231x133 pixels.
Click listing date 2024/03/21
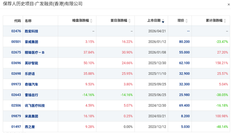tap(157, 116)
